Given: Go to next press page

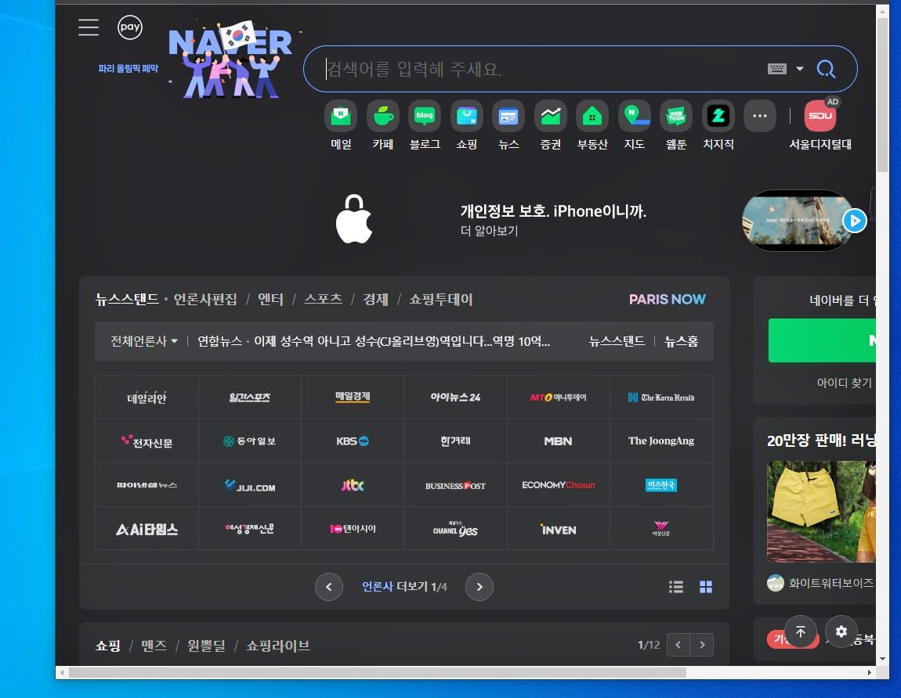Looking at the screenshot, I should click(479, 587).
